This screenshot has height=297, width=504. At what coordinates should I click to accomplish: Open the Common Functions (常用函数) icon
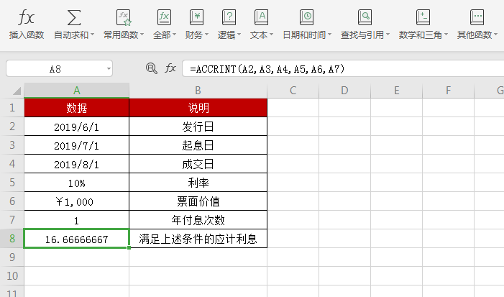pyautogui.click(x=123, y=17)
